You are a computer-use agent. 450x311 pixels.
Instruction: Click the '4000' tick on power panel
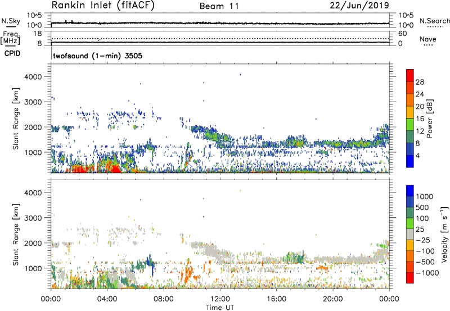pyautogui.click(x=33, y=77)
